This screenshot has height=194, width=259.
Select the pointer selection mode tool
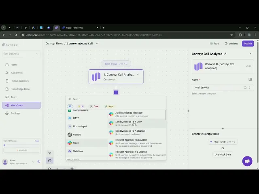tap(50, 153)
